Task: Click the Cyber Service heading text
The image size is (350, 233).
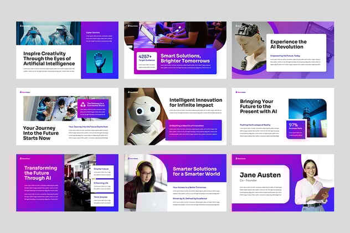Action: click(x=93, y=32)
